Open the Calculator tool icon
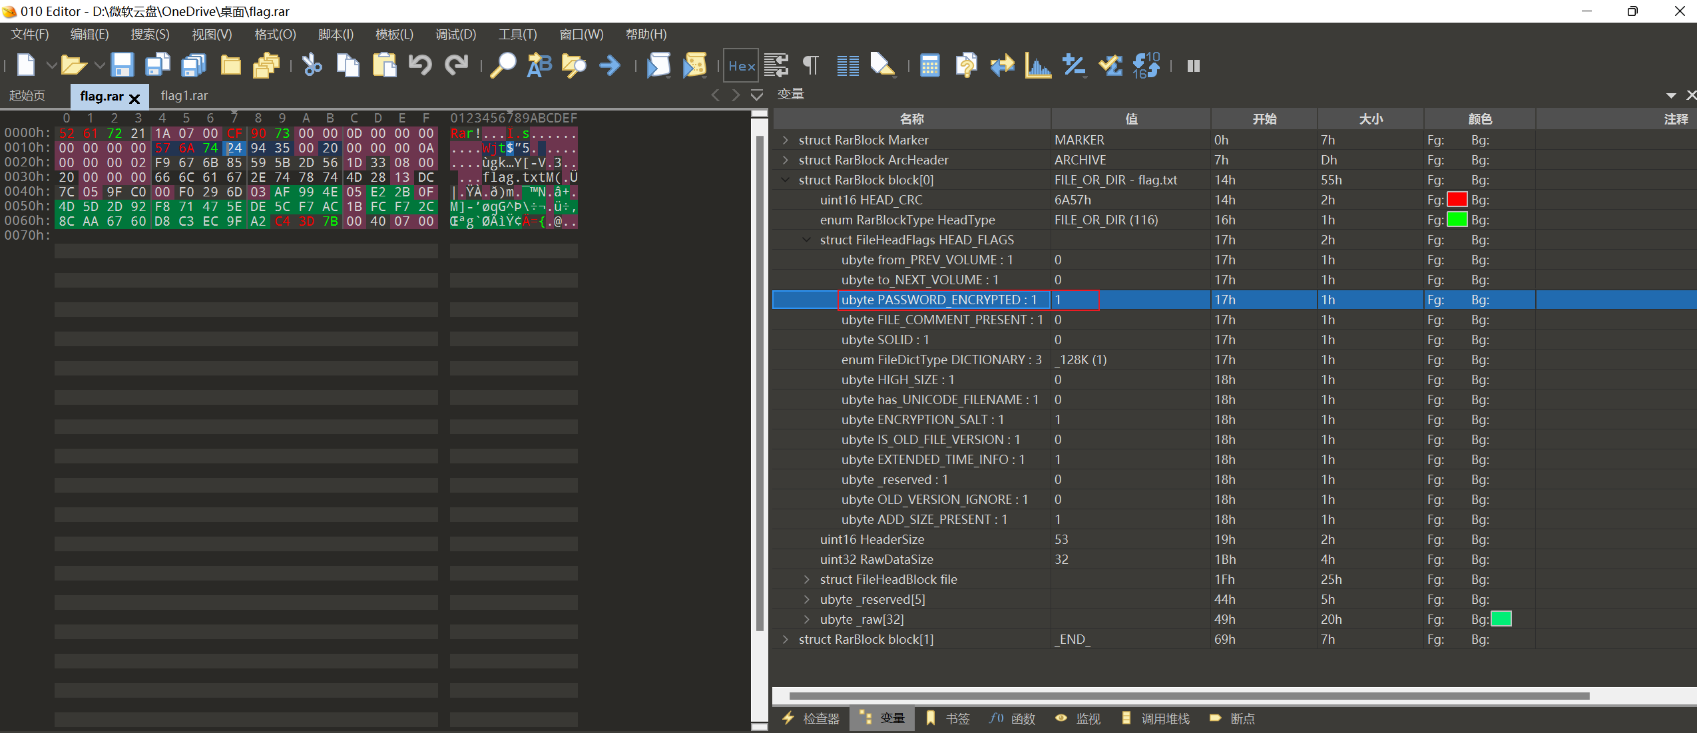The height and width of the screenshot is (733, 1697). [929, 65]
